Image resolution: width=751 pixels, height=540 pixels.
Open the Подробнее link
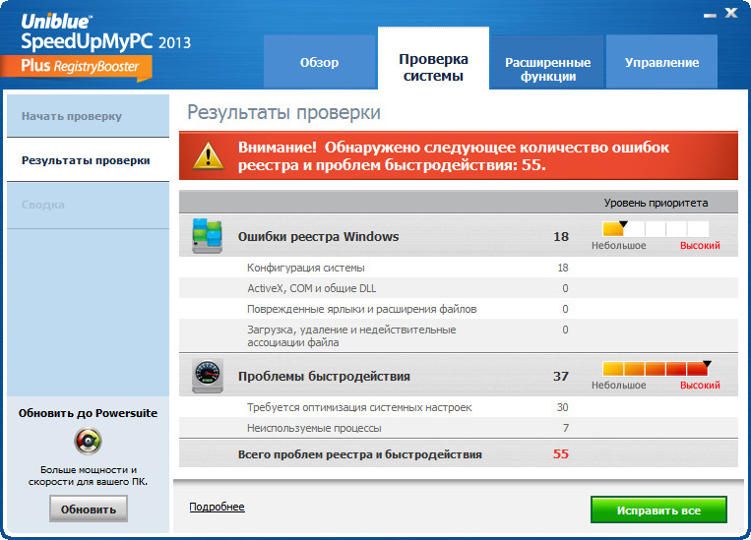[x=217, y=508]
